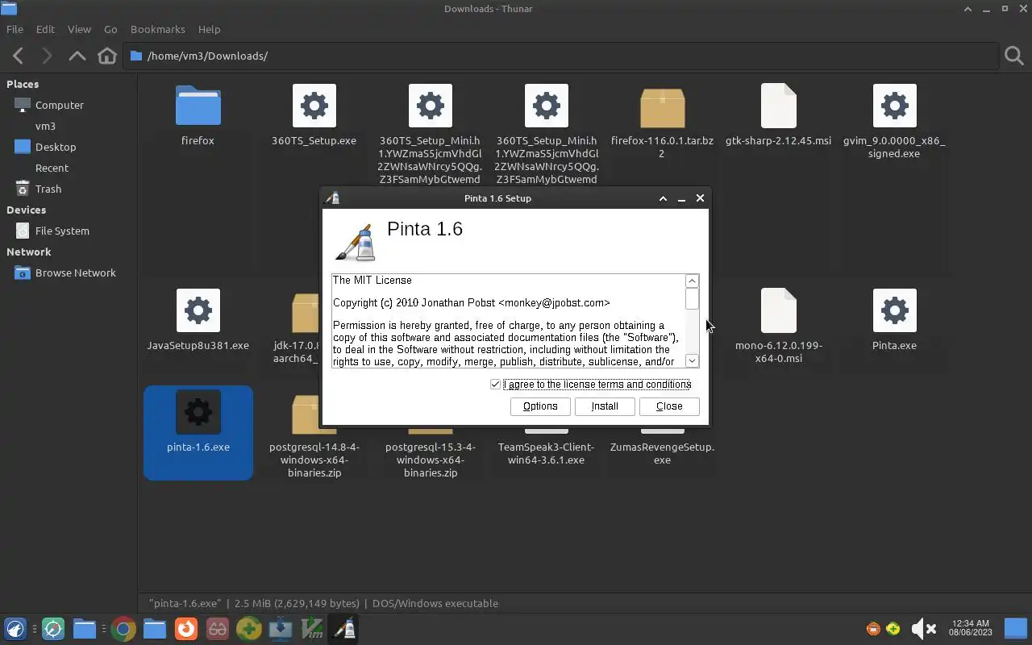1032x645 pixels.
Task: Click the show desktop button in taskbar
Action: [x=1016, y=629]
